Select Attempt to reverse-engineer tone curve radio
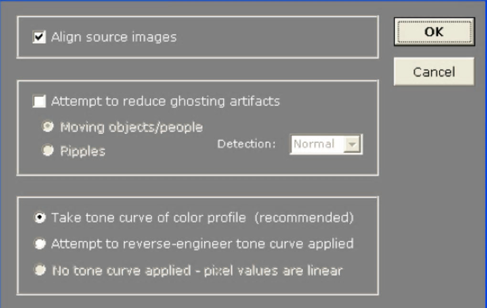Screen dimensions: 487x308 [x=40, y=244]
